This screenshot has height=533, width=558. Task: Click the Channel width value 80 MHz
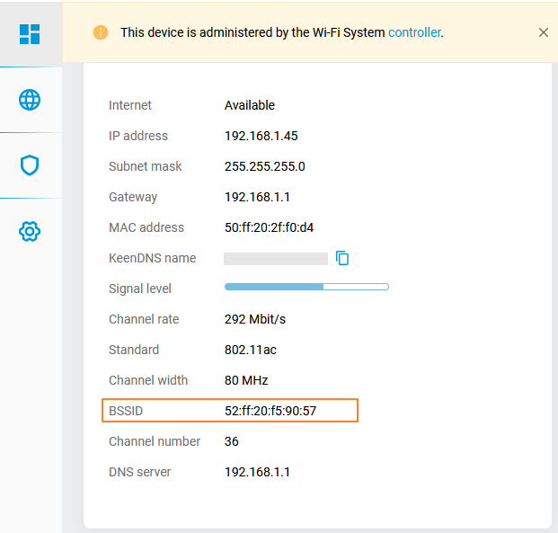[x=246, y=380]
